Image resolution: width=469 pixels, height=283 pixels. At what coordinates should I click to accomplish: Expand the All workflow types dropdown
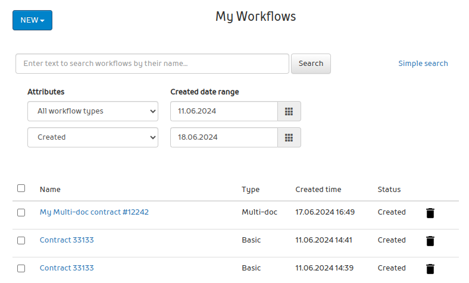click(92, 111)
